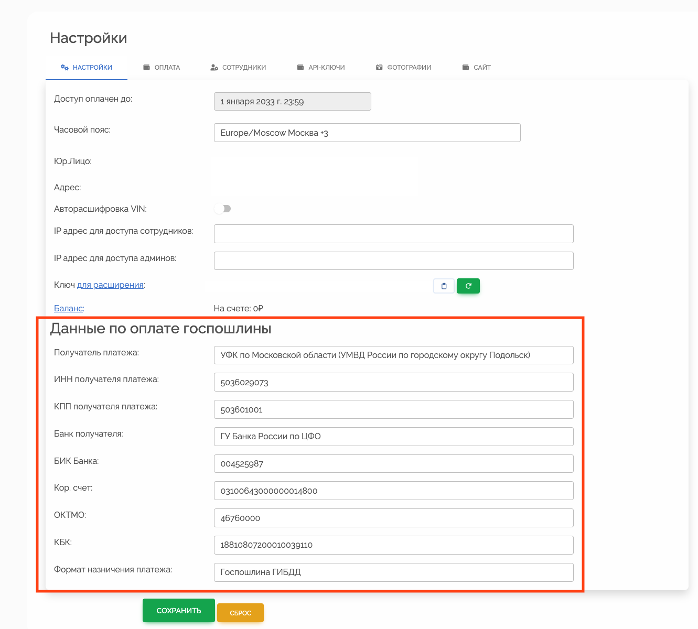Open the Сотрудники tab

click(238, 67)
